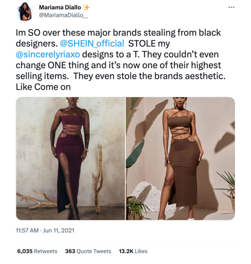
Task: Open the 11:57 AM timestamp
Action: [27, 230]
